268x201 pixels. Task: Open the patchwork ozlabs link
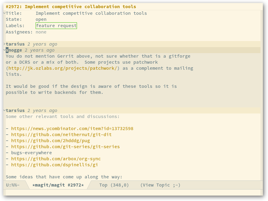pos(63,68)
